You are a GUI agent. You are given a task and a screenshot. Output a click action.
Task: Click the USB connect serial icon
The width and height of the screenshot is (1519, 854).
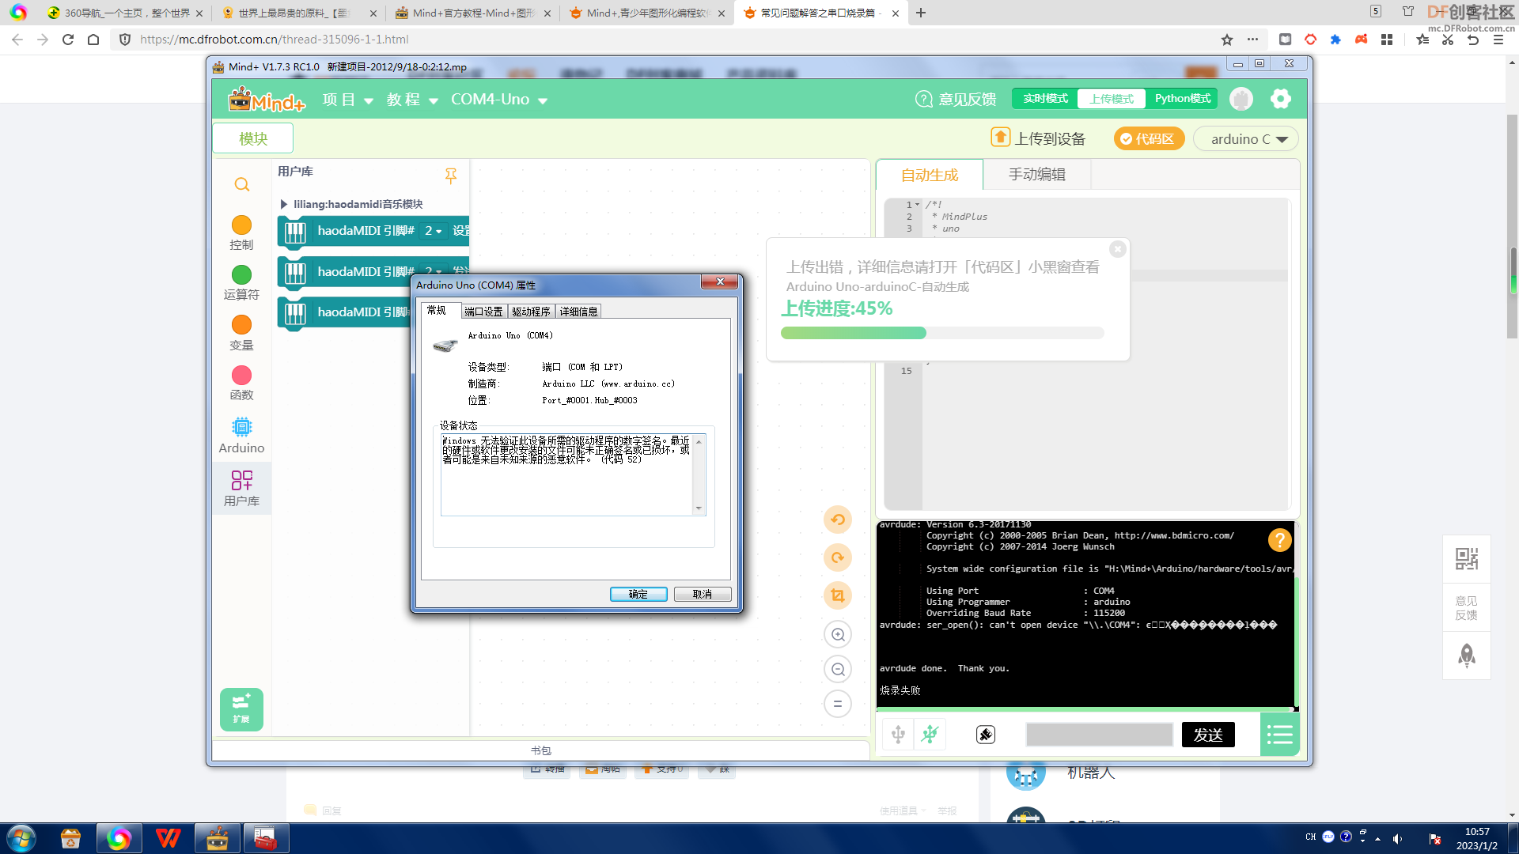pos(898,735)
